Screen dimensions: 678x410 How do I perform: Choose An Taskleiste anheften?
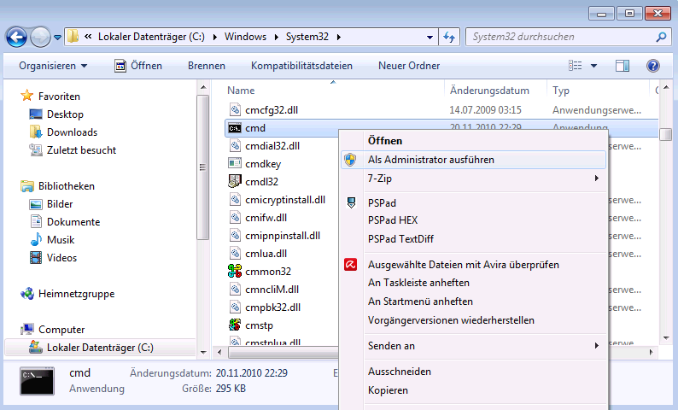click(x=473, y=283)
